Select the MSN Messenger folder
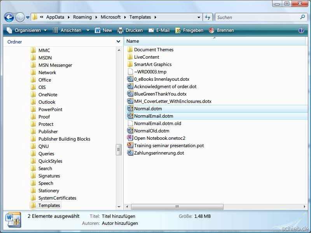The image size is (311, 233). 51,65
